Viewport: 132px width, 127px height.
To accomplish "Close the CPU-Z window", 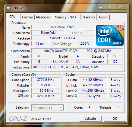I will coord(120,7).
